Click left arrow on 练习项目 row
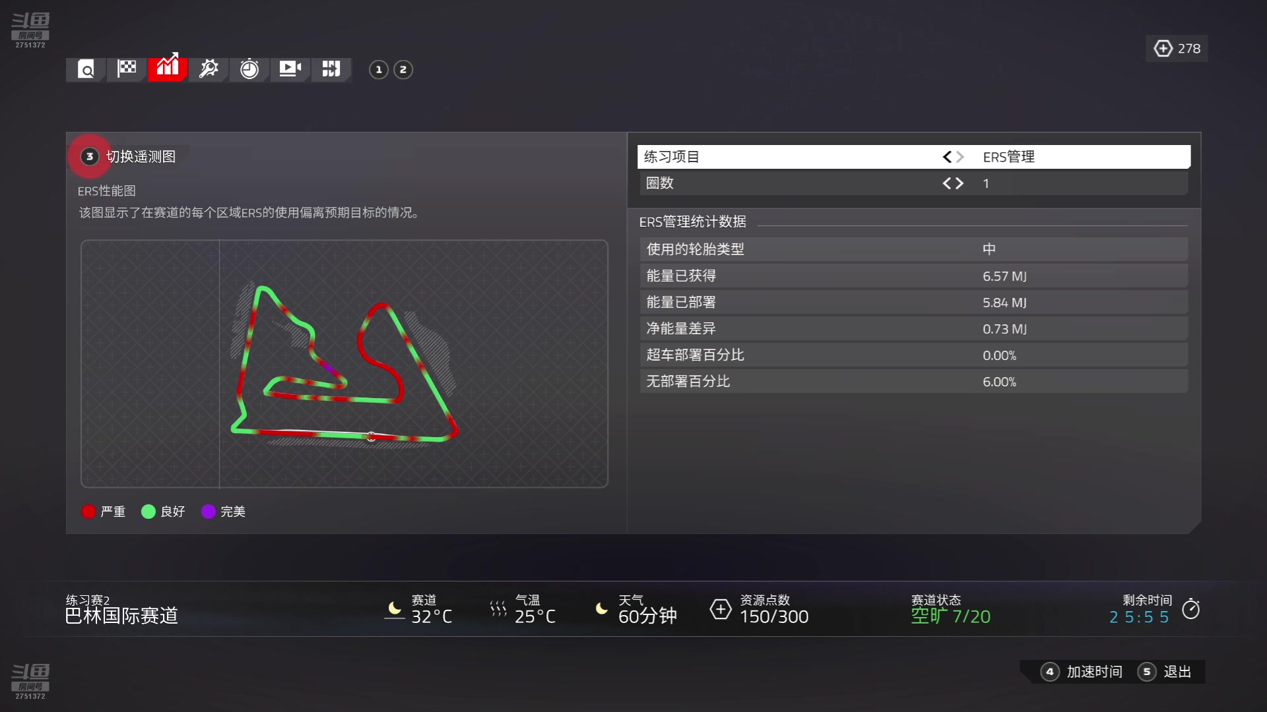Screen dimensions: 1267x712 click(947, 157)
